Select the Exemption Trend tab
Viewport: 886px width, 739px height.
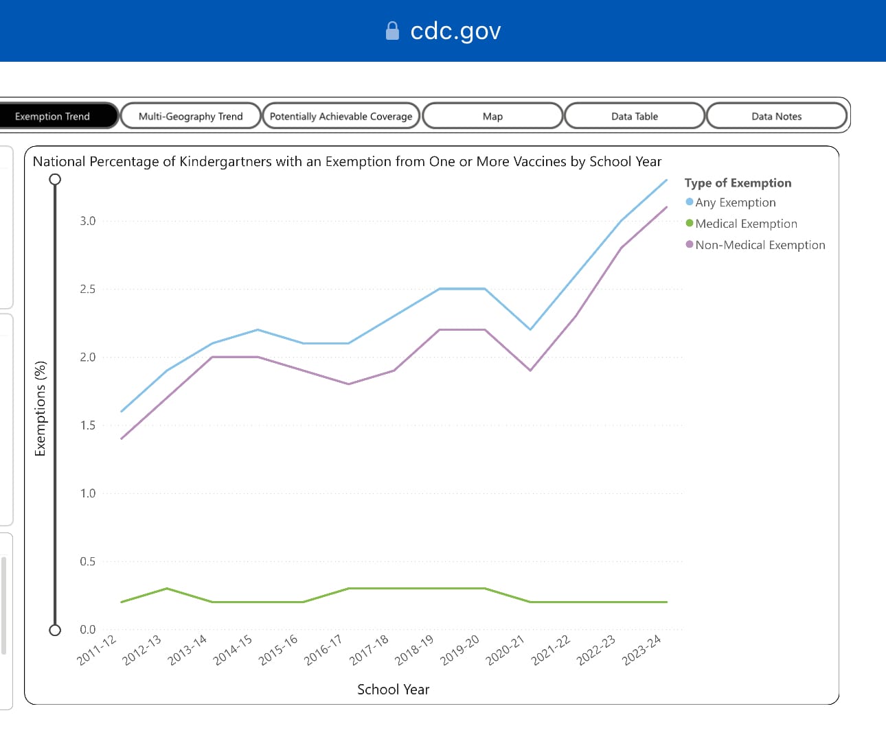pos(53,116)
